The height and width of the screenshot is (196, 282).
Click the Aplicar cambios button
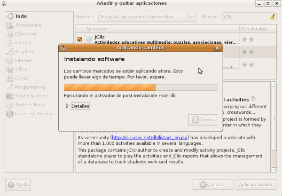pyautogui.click(x=255, y=184)
